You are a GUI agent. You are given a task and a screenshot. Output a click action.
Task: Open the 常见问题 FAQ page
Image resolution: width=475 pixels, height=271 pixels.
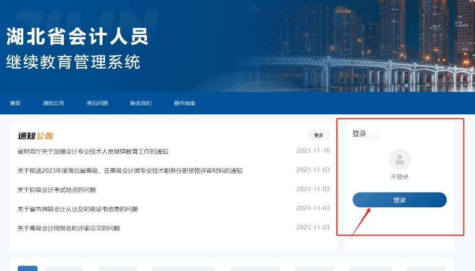pos(97,103)
